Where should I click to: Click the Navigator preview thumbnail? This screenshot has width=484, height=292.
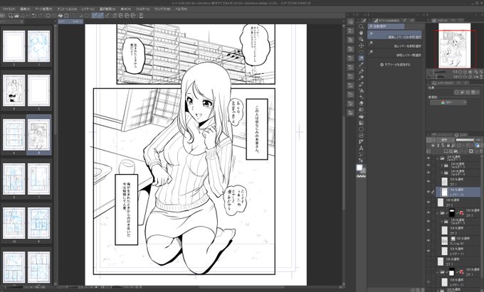[454, 45]
